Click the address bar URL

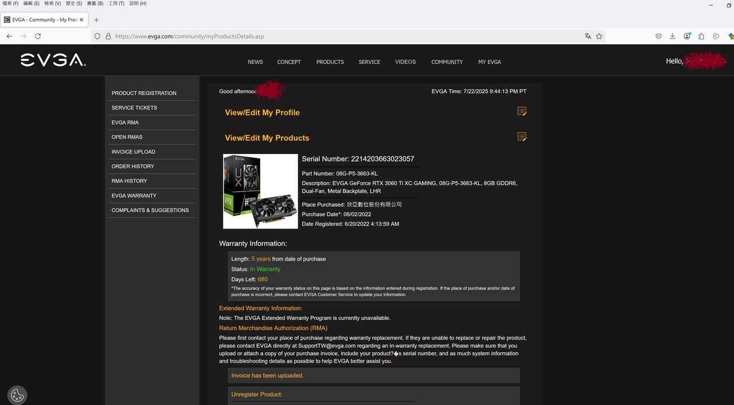(x=189, y=36)
